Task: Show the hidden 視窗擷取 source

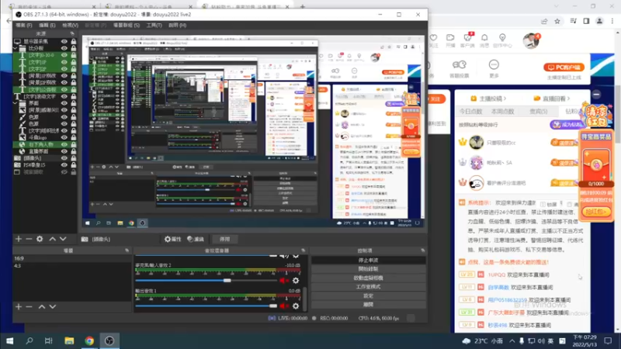Action: point(64,172)
